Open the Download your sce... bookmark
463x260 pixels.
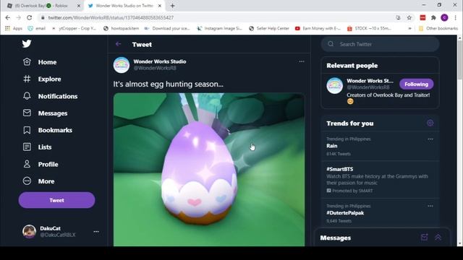(167, 28)
